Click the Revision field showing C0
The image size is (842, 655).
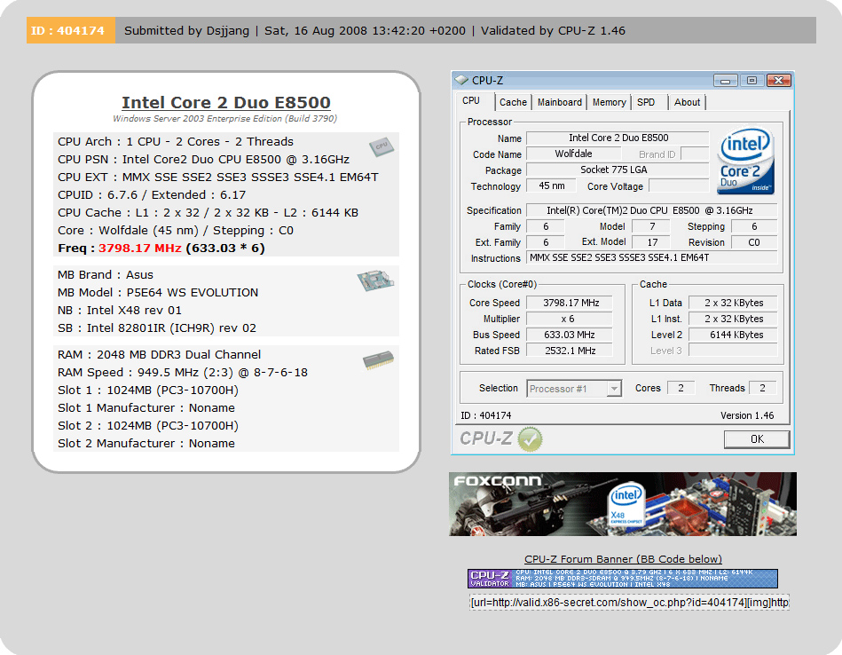click(754, 242)
